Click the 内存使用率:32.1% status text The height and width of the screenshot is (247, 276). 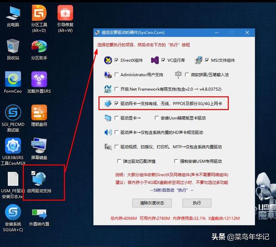coord(189,218)
